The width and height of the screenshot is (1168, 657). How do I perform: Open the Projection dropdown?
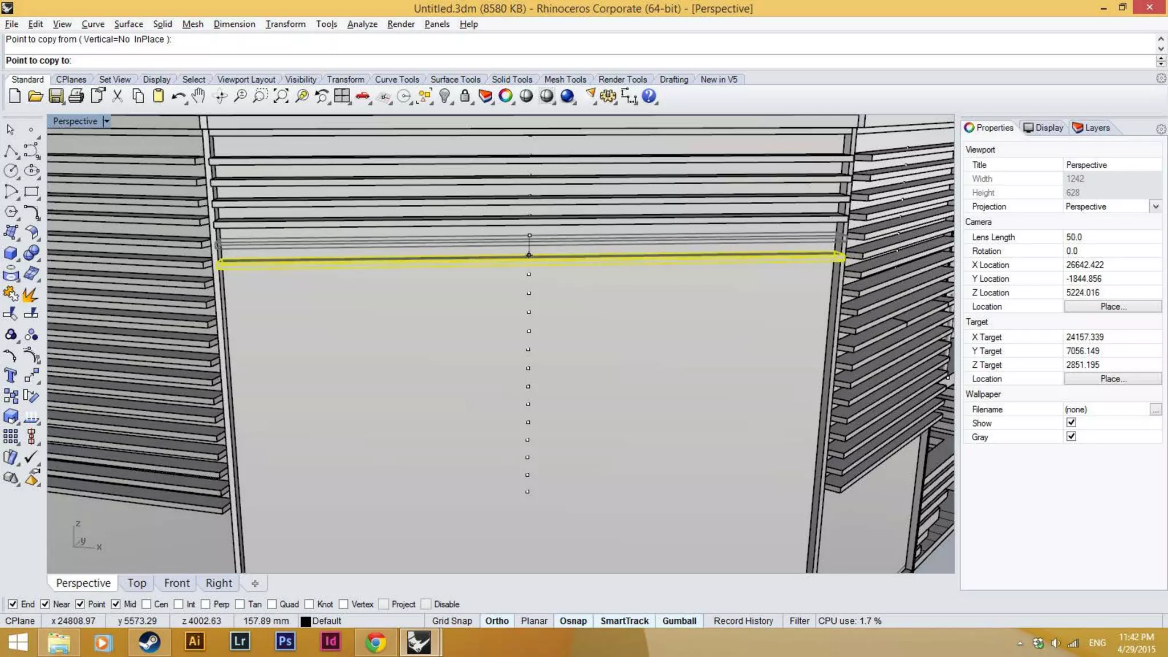[x=1155, y=206]
